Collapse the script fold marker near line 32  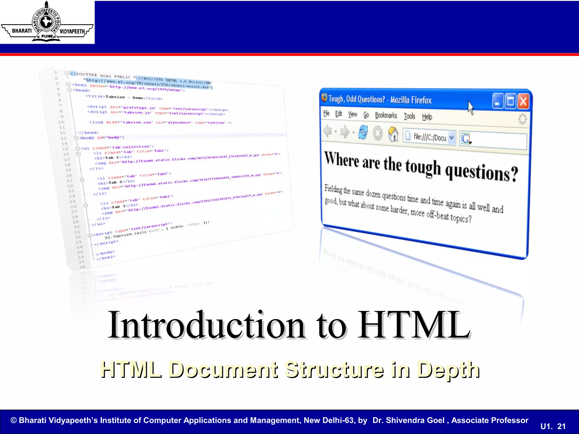coord(90,235)
